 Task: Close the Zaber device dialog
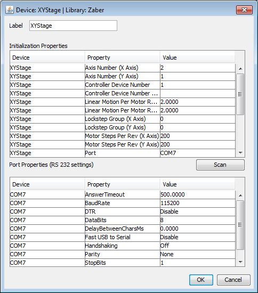(244, 10)
